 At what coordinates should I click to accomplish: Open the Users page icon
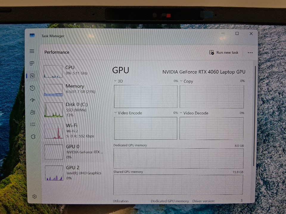(33, 112)
